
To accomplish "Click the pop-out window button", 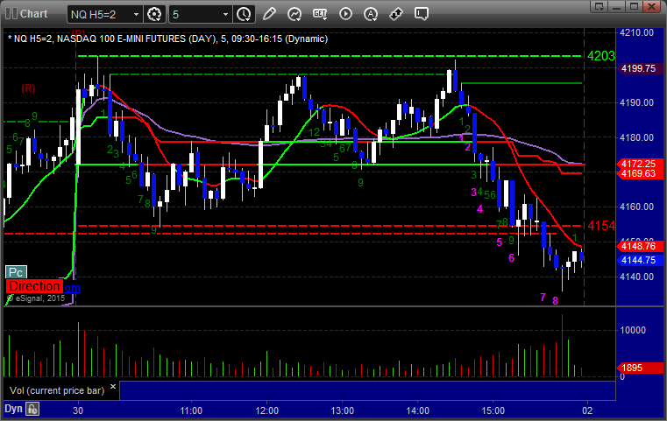I will (600, 6).
